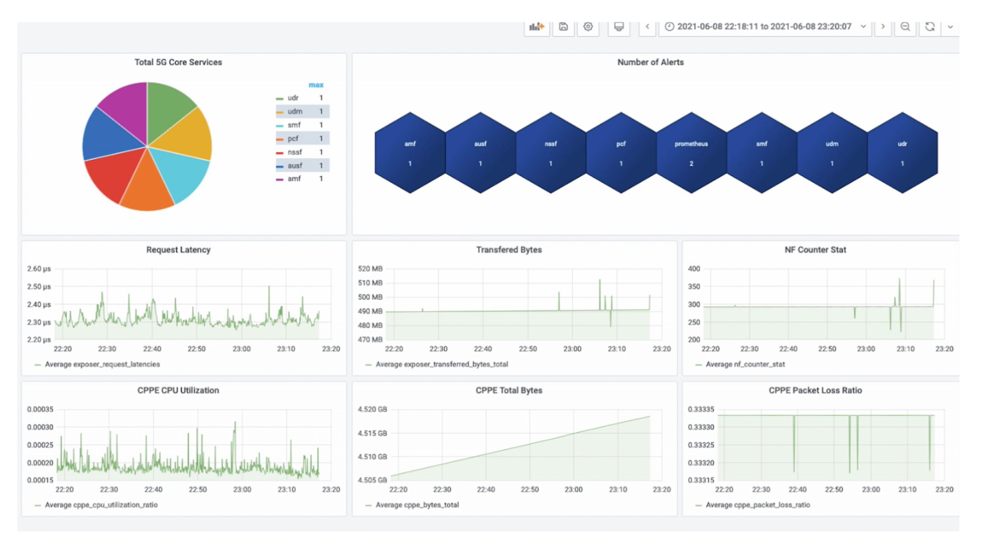984x533 pixels.
Task: Open dashboard settings gear
Action: tap(588, 27)
